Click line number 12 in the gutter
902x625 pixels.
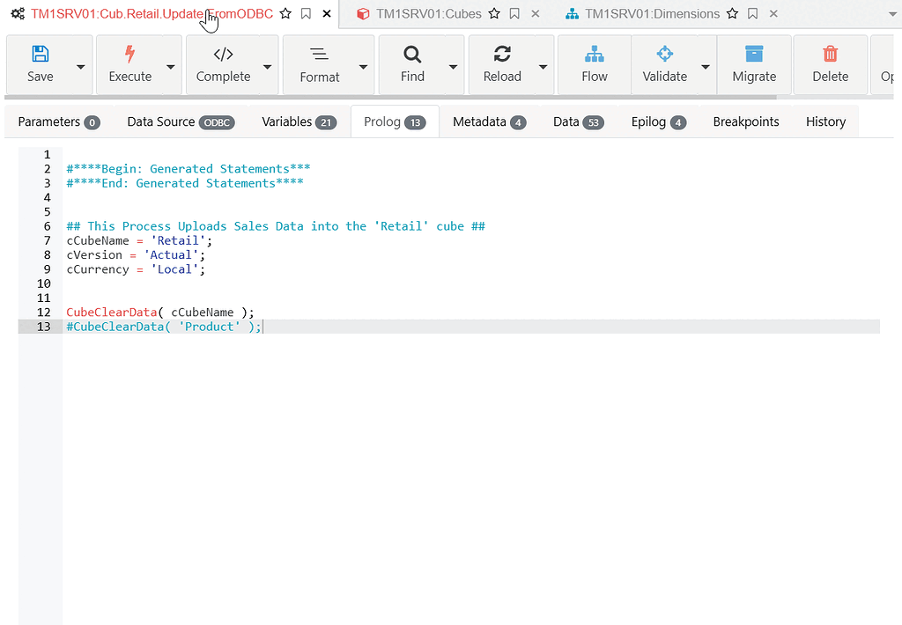tap(44, 312)
